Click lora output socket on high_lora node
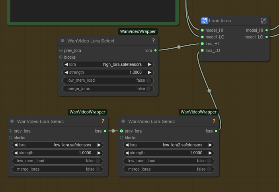 156,50
